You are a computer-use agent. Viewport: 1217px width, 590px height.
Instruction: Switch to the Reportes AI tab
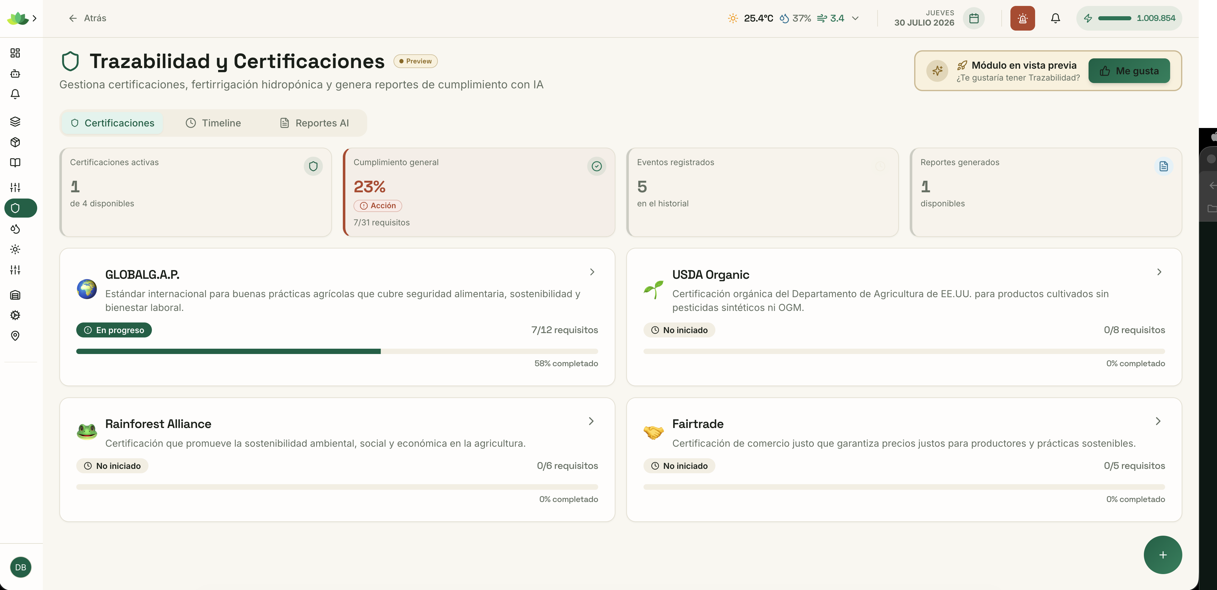point(315,123)
